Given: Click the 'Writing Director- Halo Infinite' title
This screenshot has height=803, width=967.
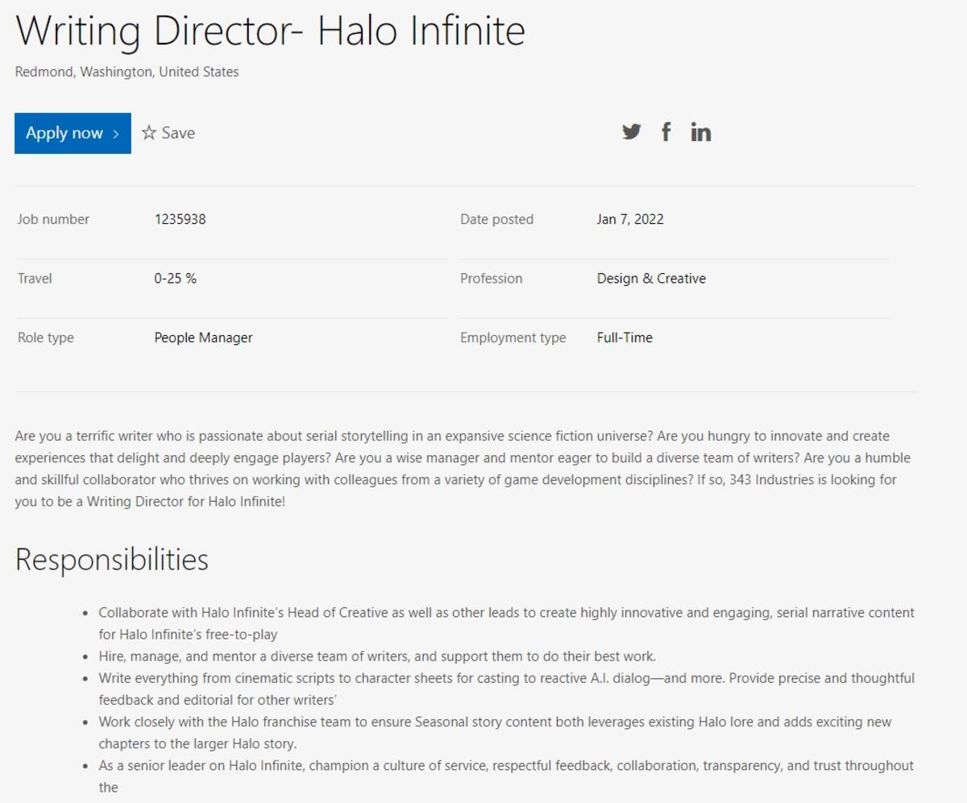Looking at the screenshot, I should tap(270, 31).
